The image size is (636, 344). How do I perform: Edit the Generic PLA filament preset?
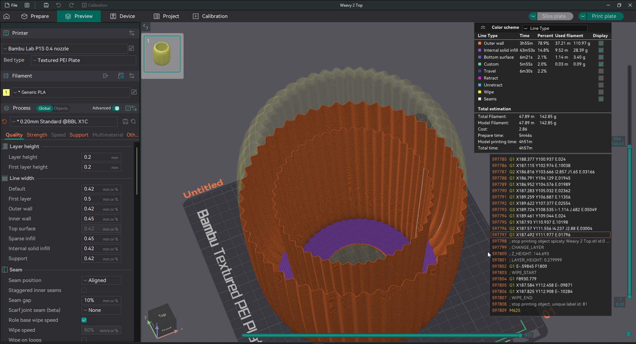coord(134,92)
